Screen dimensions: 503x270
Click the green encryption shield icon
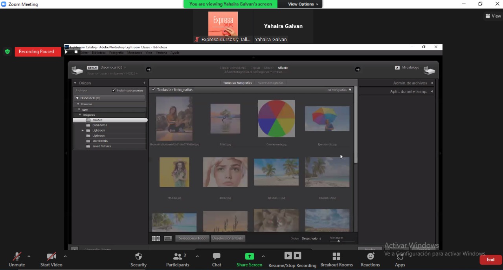click(7, 51)
